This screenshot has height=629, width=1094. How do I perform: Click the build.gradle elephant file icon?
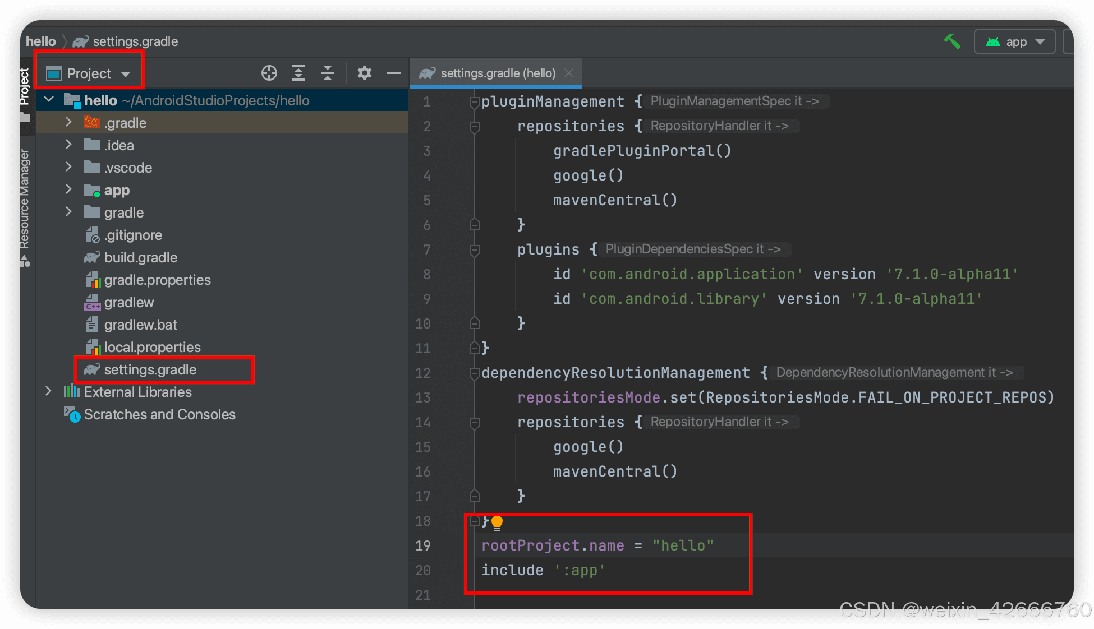click(x=92, y=257)
